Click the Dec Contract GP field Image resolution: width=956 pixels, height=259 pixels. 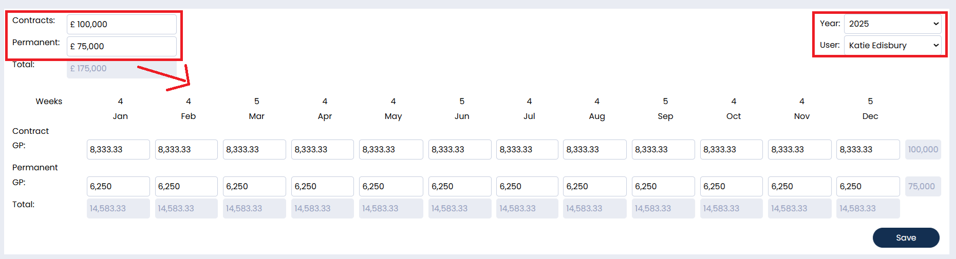(x=868, y=149)
